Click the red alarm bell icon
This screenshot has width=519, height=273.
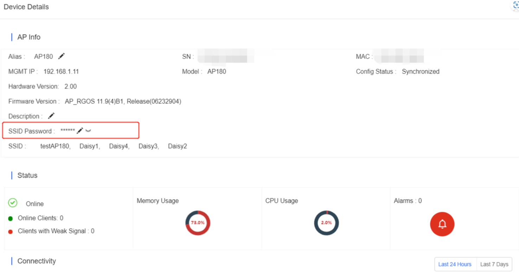tap(442, 224)
